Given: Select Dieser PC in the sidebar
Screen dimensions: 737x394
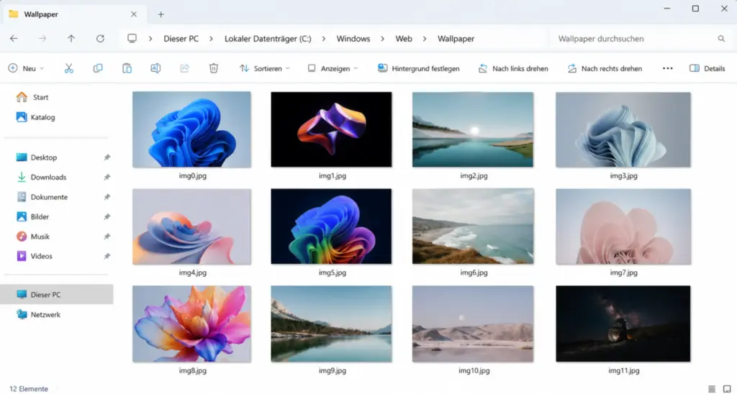Looking at the screenshot, I should point(56,295).
